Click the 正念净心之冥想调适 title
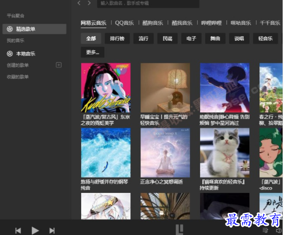This screenshot has height=235, width=285. pos(161,182)
